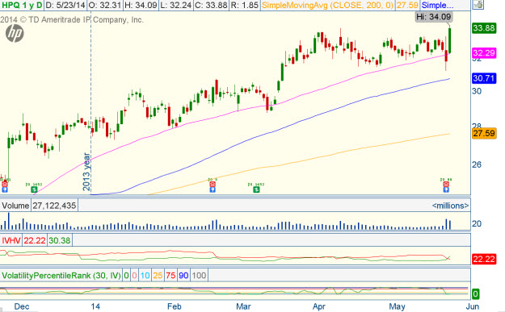Open SimpleMovingAvg (CLOSE, 200, 0) study label
Image resolution: width=505 pixels, height=312 pixels.
click(x=327, y=5)
